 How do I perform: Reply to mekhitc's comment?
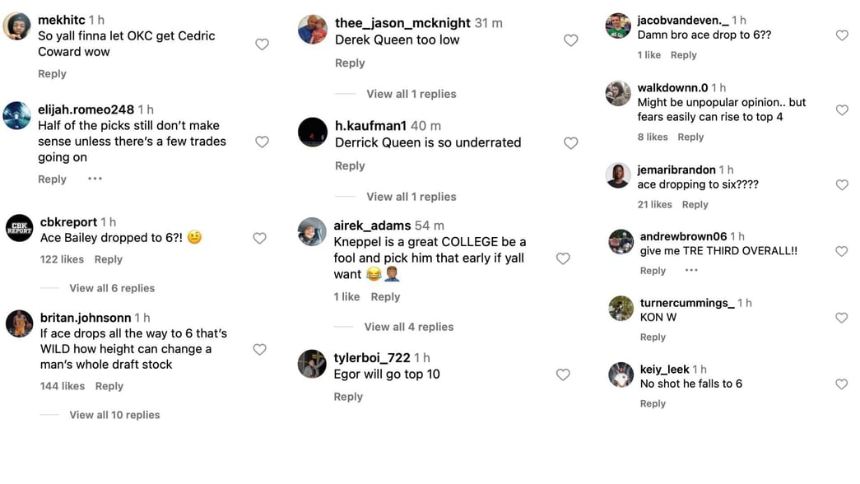[x=52, y=73]
